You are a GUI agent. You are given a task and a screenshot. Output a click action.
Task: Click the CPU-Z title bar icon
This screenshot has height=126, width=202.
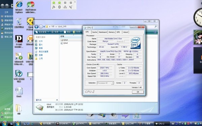click(85, 28)
